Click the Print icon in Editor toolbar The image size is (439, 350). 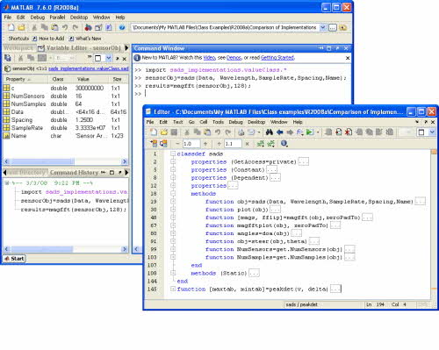pyautogui.click(x=241, y=132)
